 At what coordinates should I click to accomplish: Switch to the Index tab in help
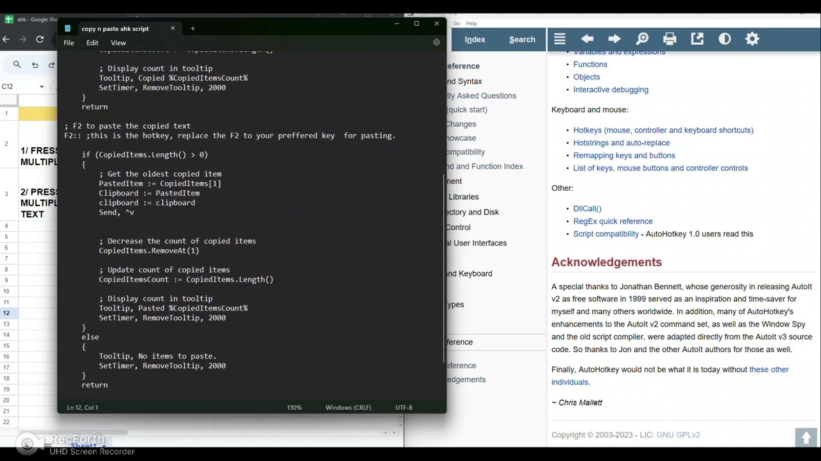[x=475, y=40]
